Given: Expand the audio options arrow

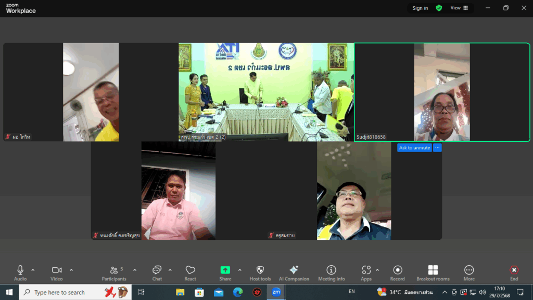Looking at the screenshot, I should pyautogui.click(x=33, y=270).
